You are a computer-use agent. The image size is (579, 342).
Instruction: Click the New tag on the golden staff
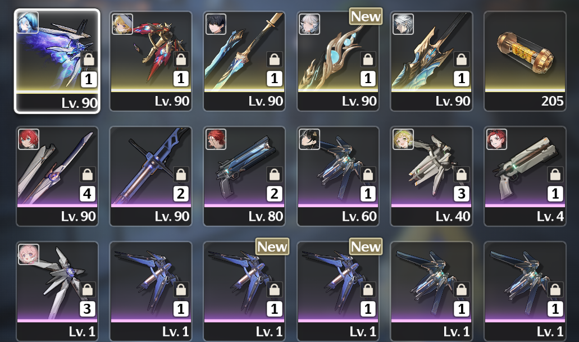click(x=366, y=16)
